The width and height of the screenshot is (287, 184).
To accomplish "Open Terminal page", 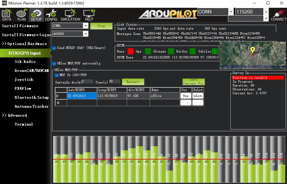I will click(x=24, y=124).
